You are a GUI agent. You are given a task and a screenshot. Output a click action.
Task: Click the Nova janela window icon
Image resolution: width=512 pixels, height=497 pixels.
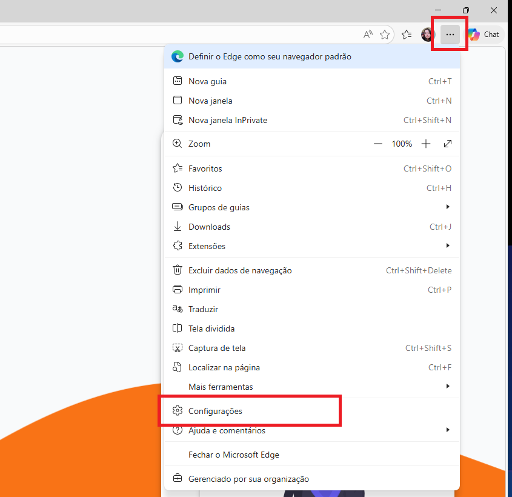pyautogui.click(x=178, y=100)
